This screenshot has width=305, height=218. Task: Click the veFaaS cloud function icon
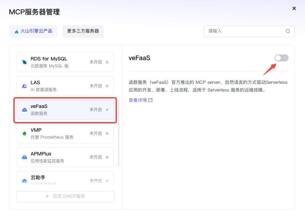pos(24,110)
